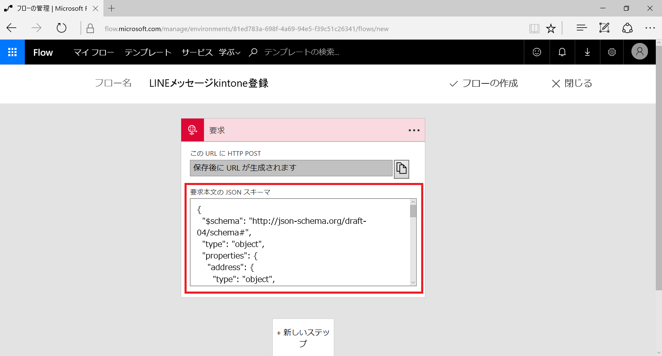The width and height of the screenshot is (662, 356).
Task: Click the 保存後に URL が生成されます field
Action: (x=291, y=168)
